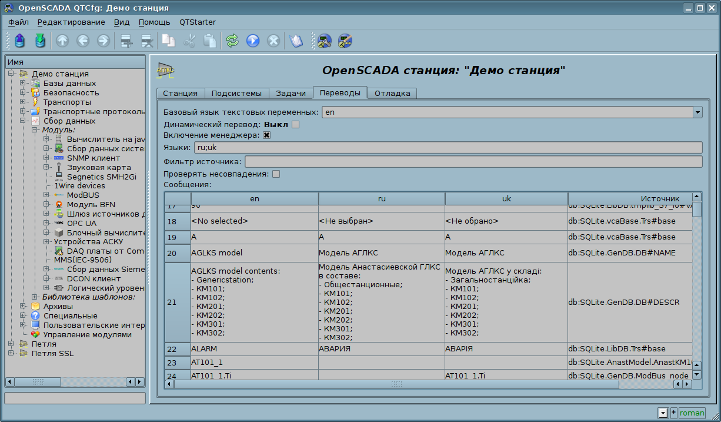Click the messages table horizontal scrollbar thumb
The image size is (721, 422).
397,384
